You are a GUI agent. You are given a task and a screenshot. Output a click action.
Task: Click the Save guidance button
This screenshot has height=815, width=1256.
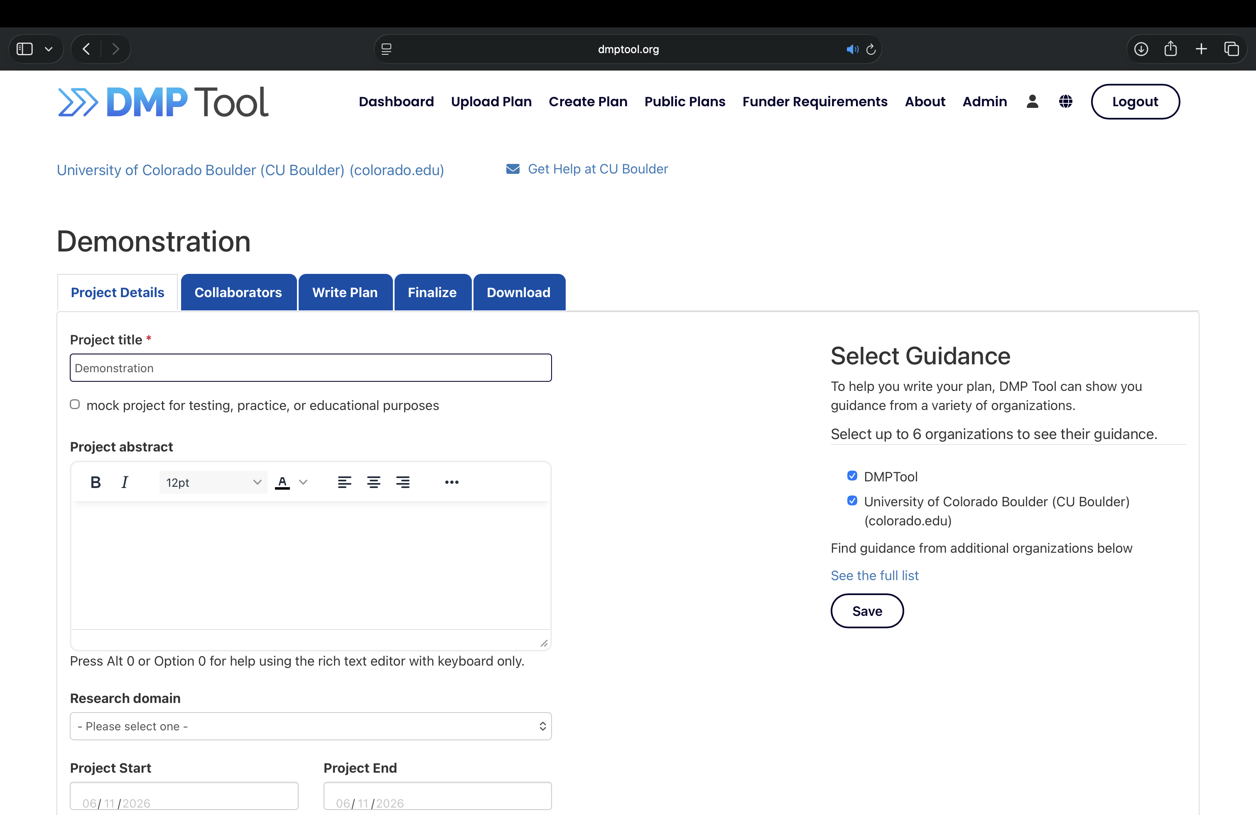(867, 610)
